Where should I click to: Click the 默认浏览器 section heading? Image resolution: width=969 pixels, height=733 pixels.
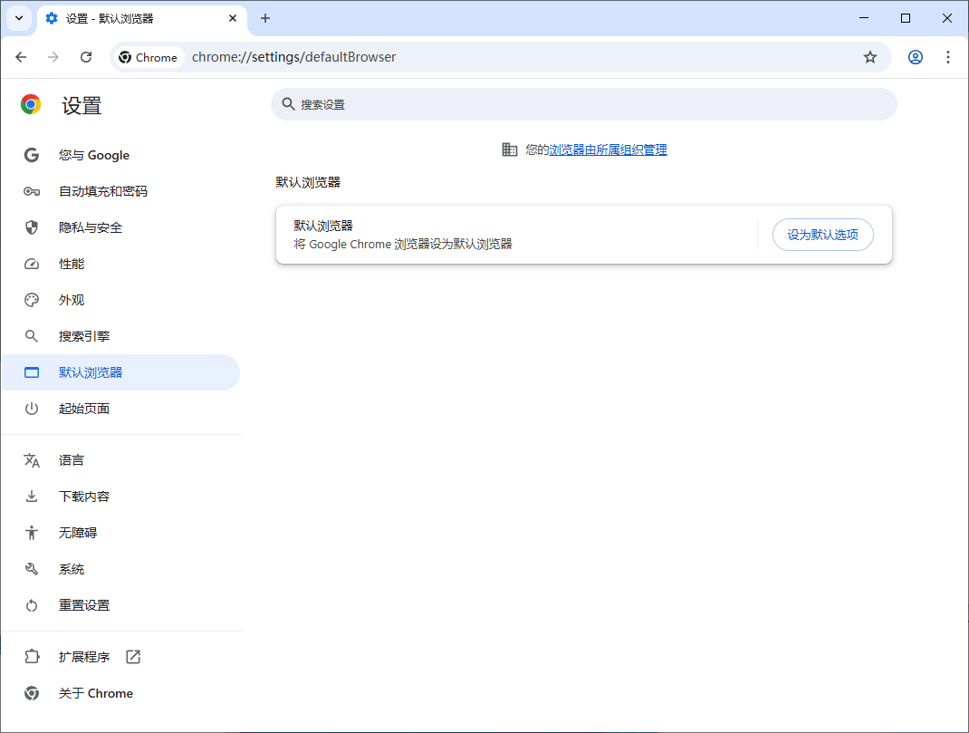308,182
